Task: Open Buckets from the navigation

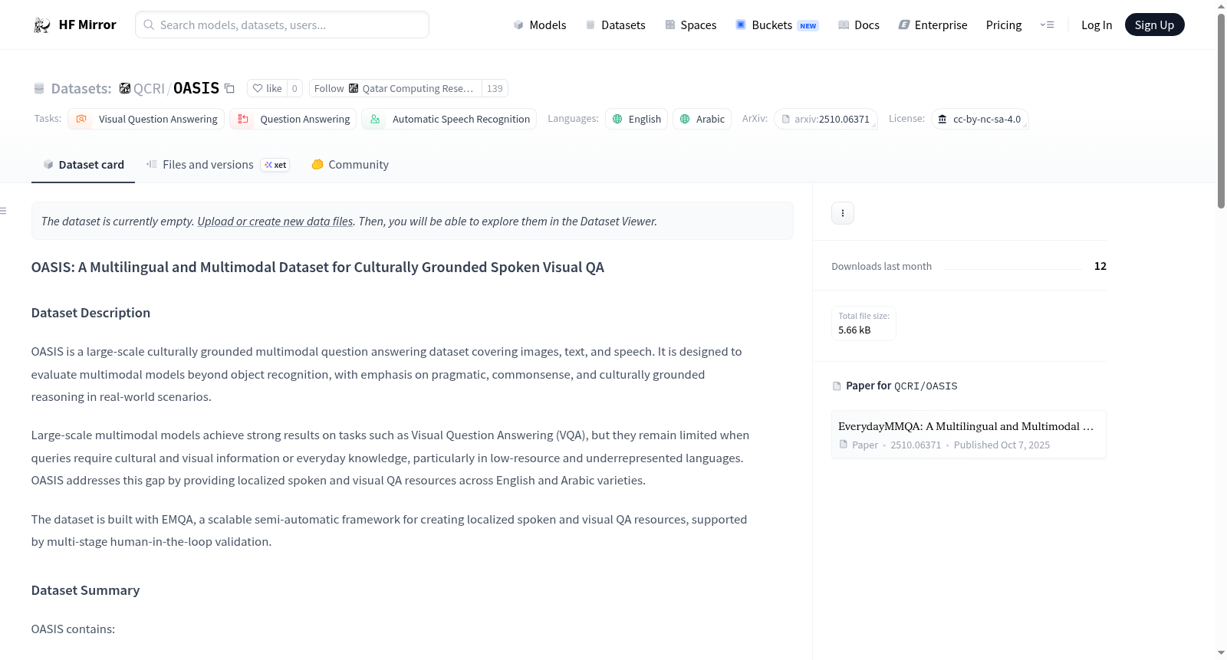Action: (x=777, y=25)
